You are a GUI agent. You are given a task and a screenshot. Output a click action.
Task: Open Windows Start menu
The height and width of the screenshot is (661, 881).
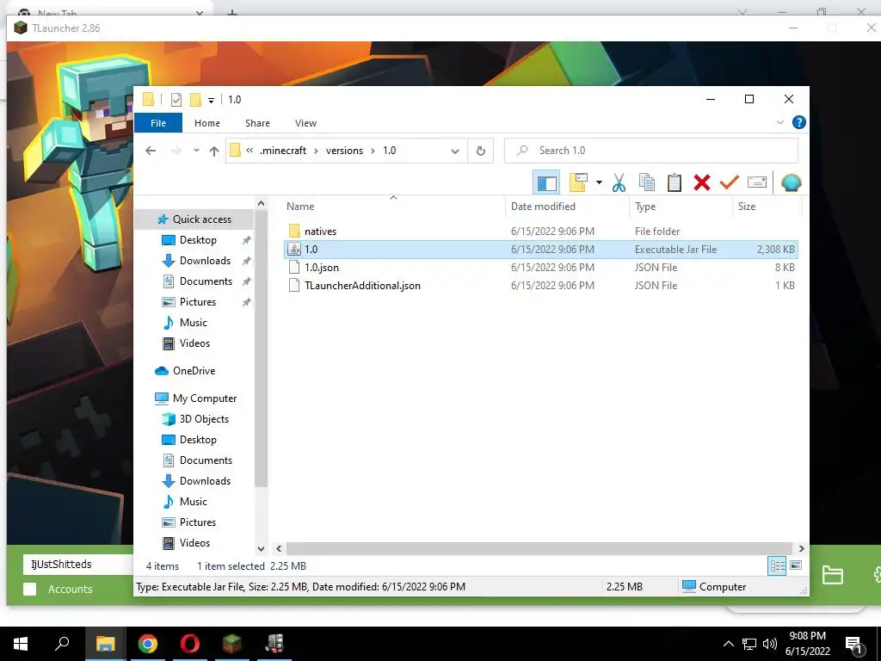click(21, 644)
